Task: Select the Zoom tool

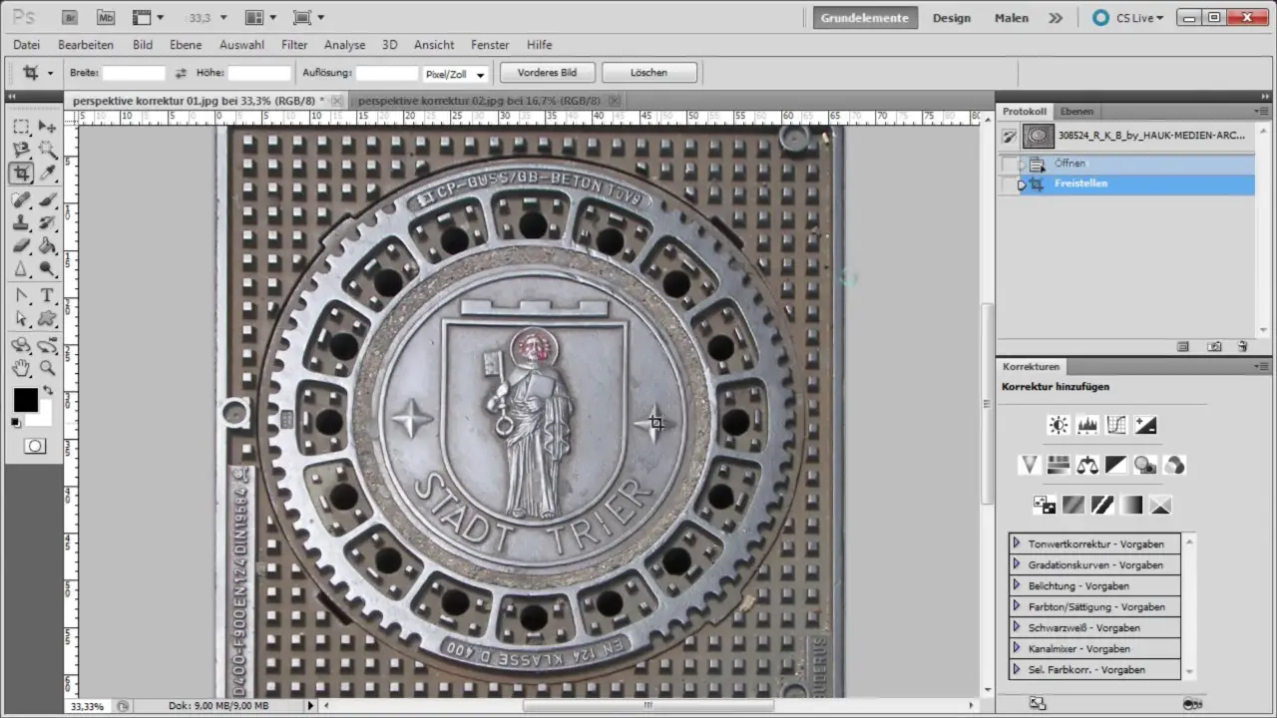Action: [47, 369]
